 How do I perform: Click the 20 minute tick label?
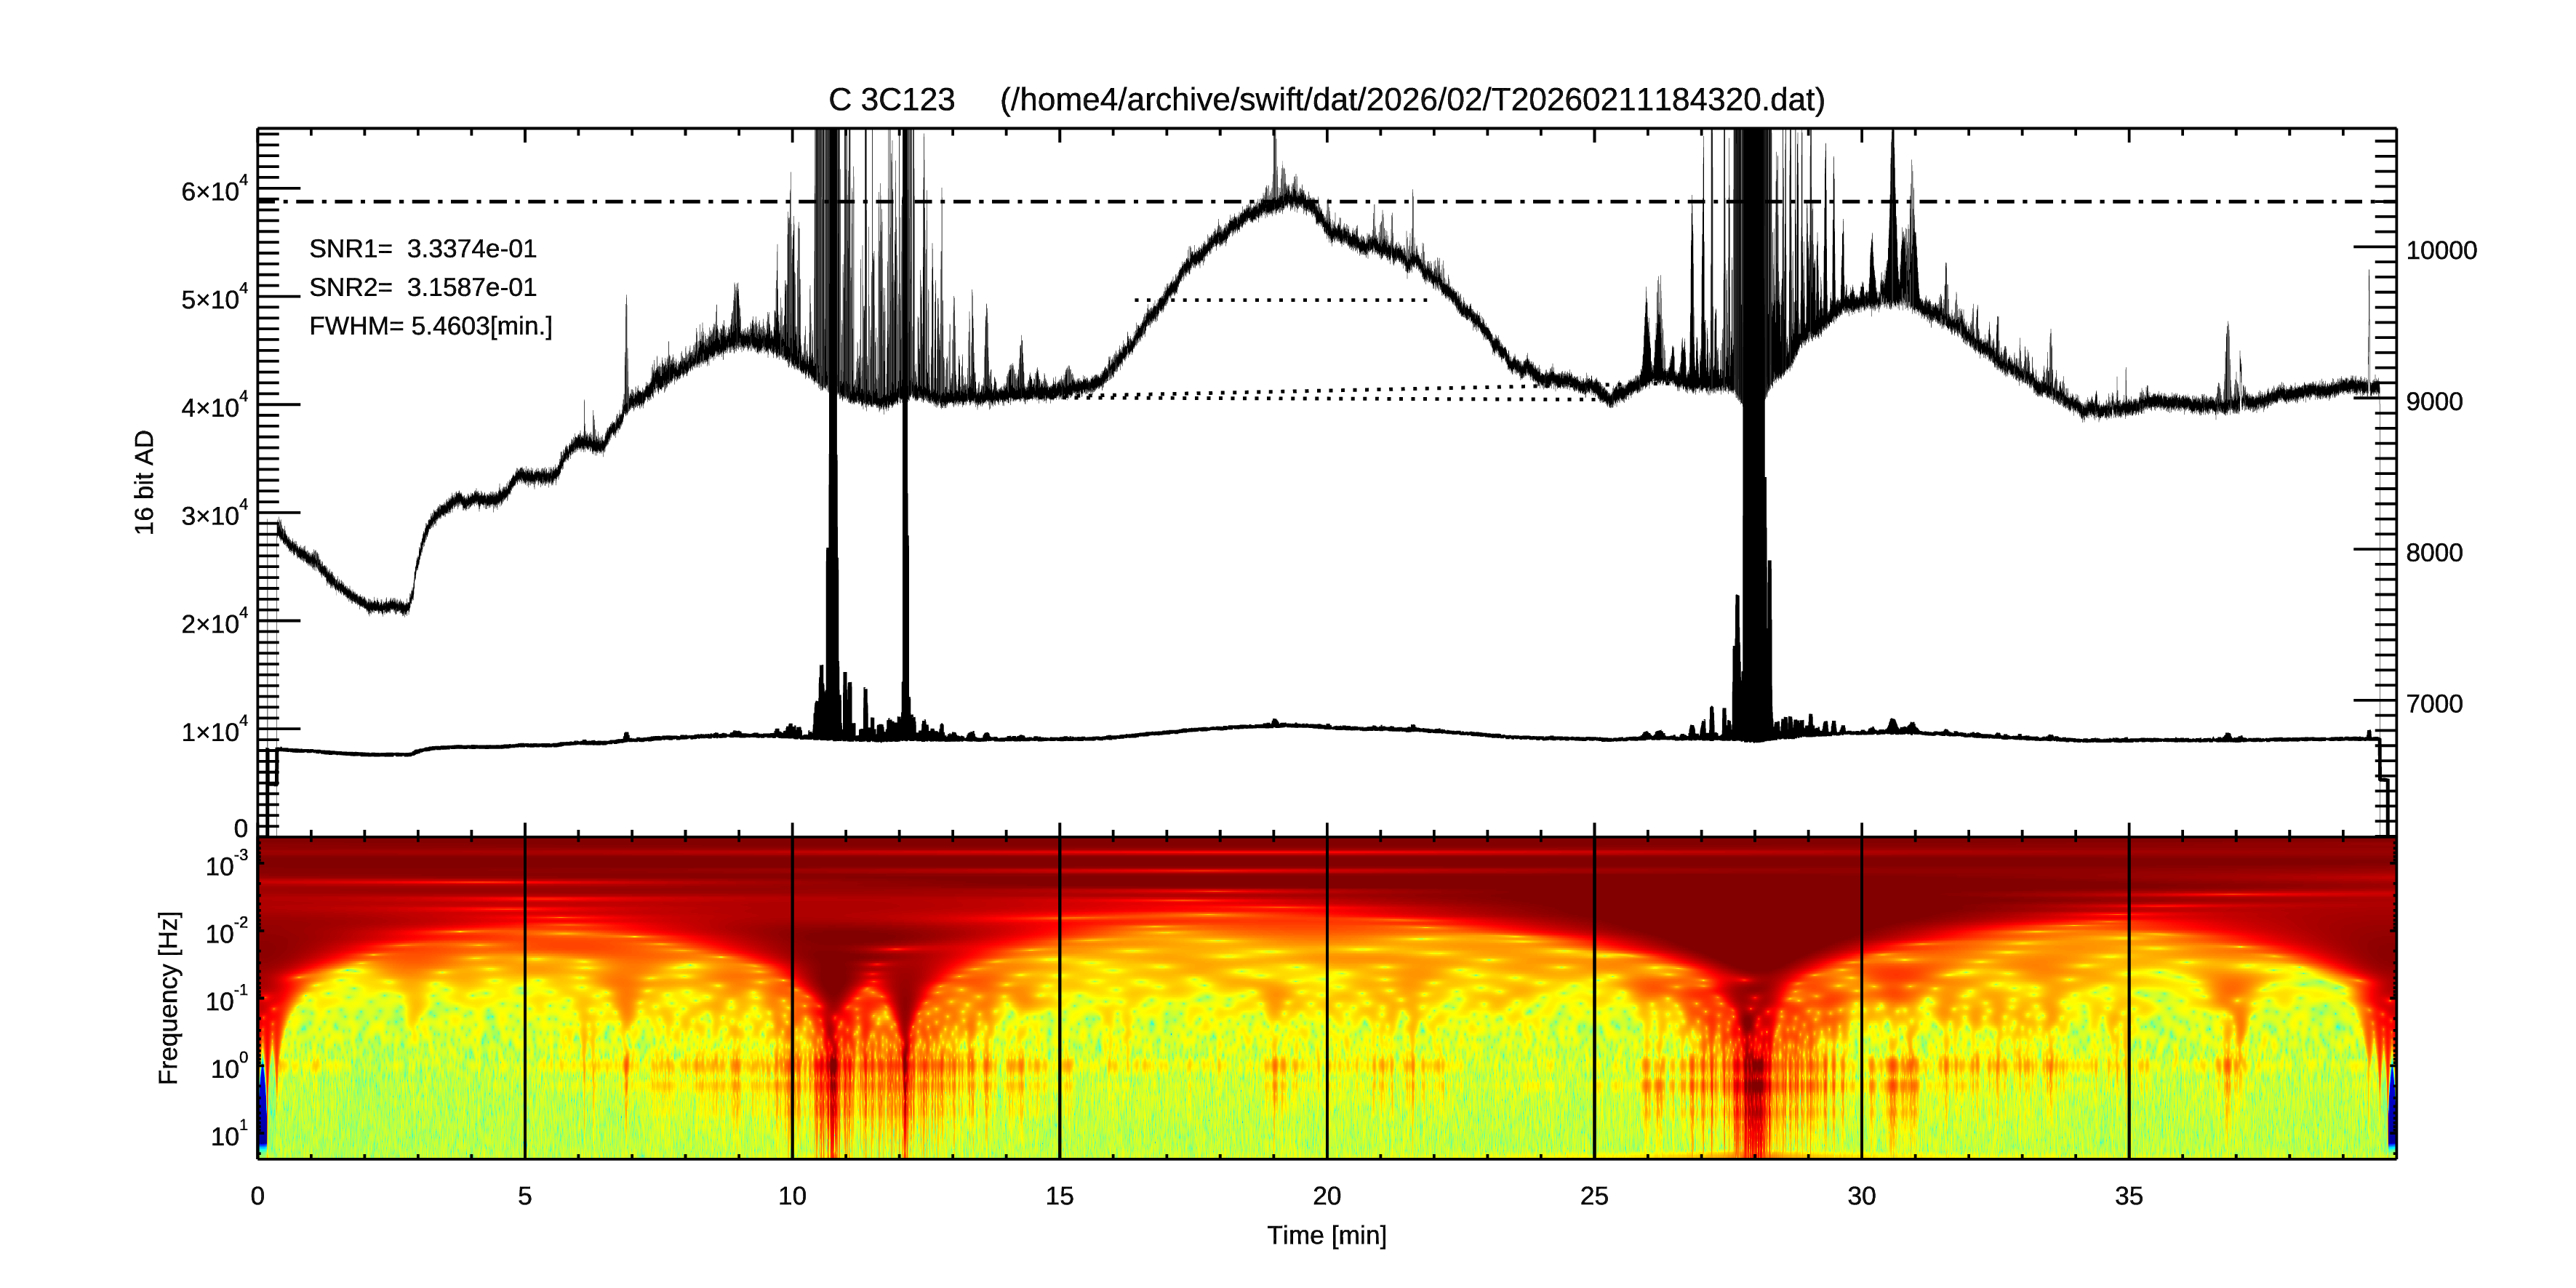[x=1326, y=1196]
